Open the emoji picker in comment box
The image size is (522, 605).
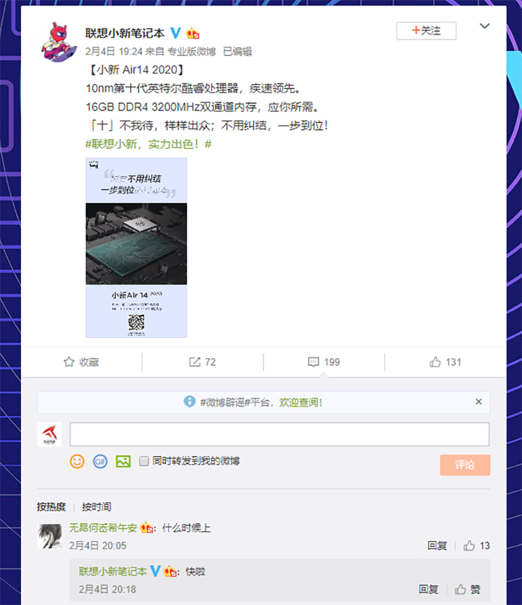[x=77, y=462]
